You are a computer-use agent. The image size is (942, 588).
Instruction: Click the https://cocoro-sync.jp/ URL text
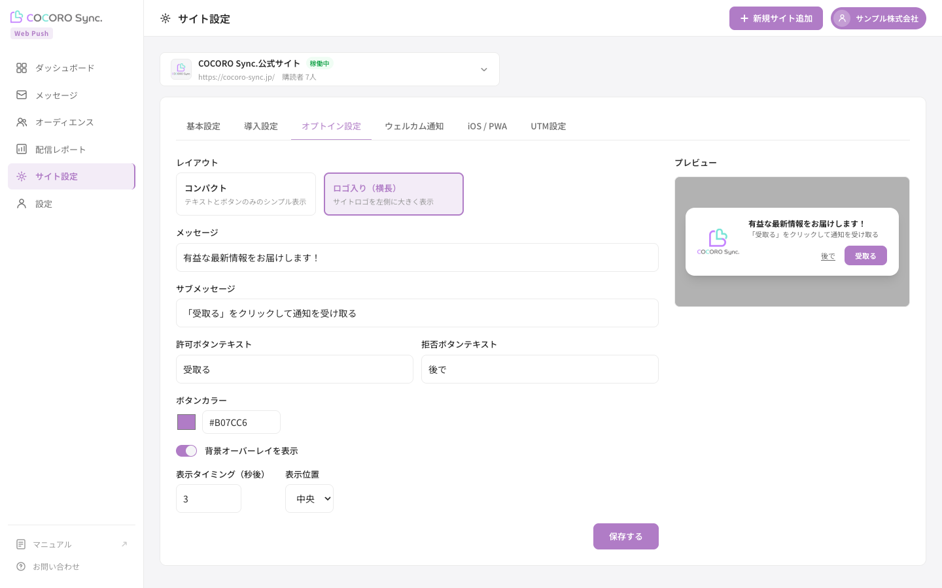(236, 77)
